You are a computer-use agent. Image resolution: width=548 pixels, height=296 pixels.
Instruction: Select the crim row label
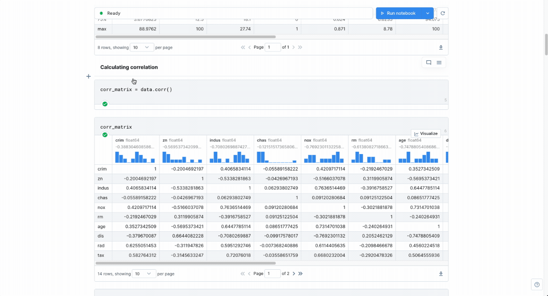pyautogui.click(x=102, y=169)
